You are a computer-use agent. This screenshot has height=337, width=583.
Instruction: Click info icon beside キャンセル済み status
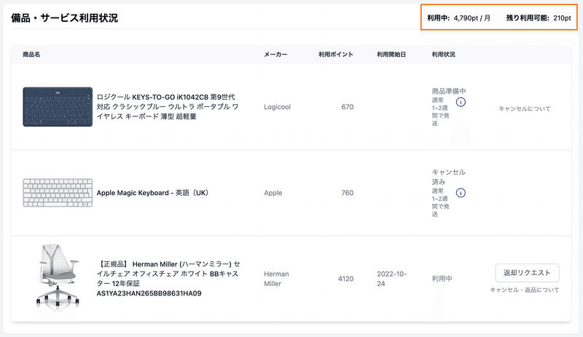click(x=461, y=193)
